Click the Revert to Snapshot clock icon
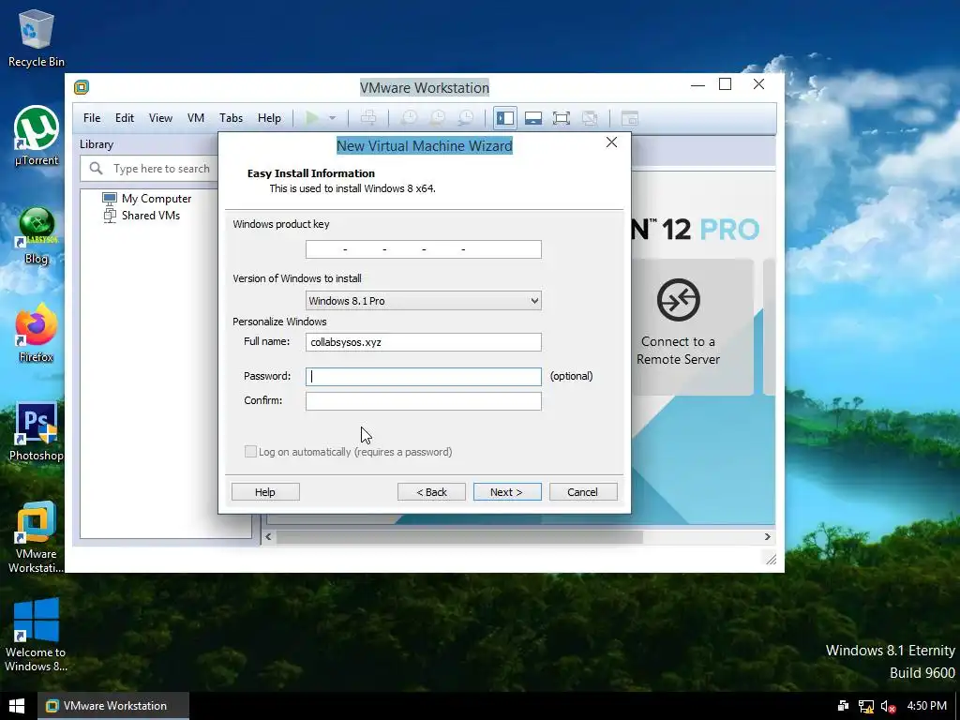960x720 pixels. pyautogui.click(x=437, y=117)
